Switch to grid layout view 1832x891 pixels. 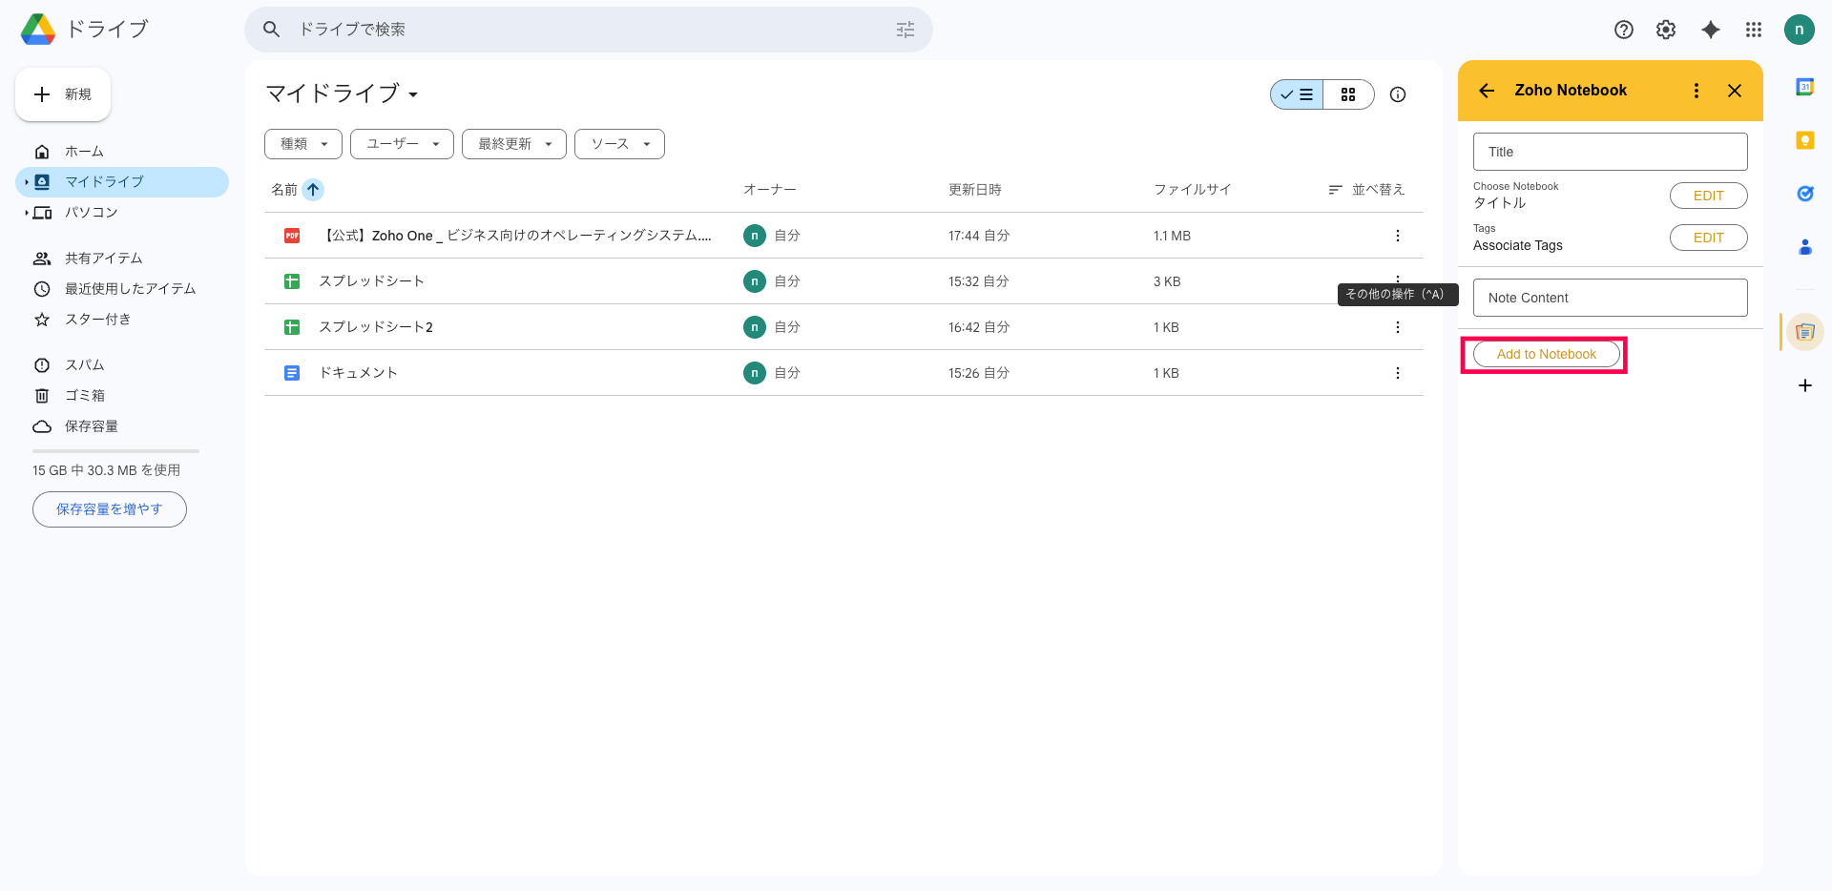point(1348,94)
